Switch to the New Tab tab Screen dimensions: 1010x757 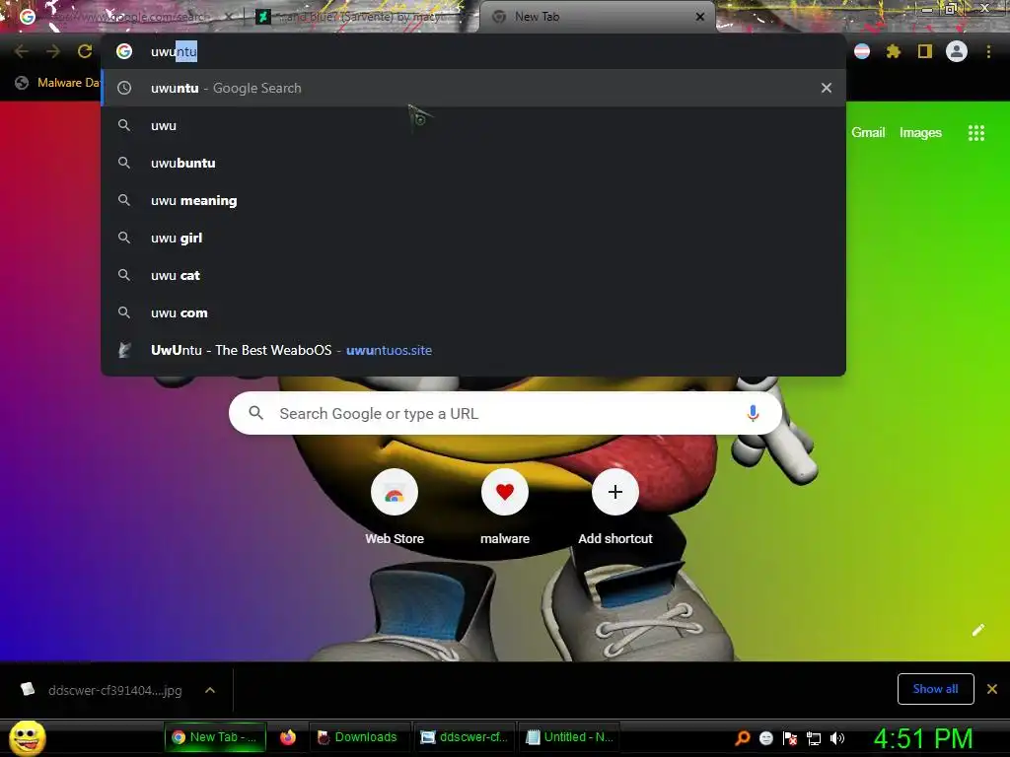click(x=596, y=17)
